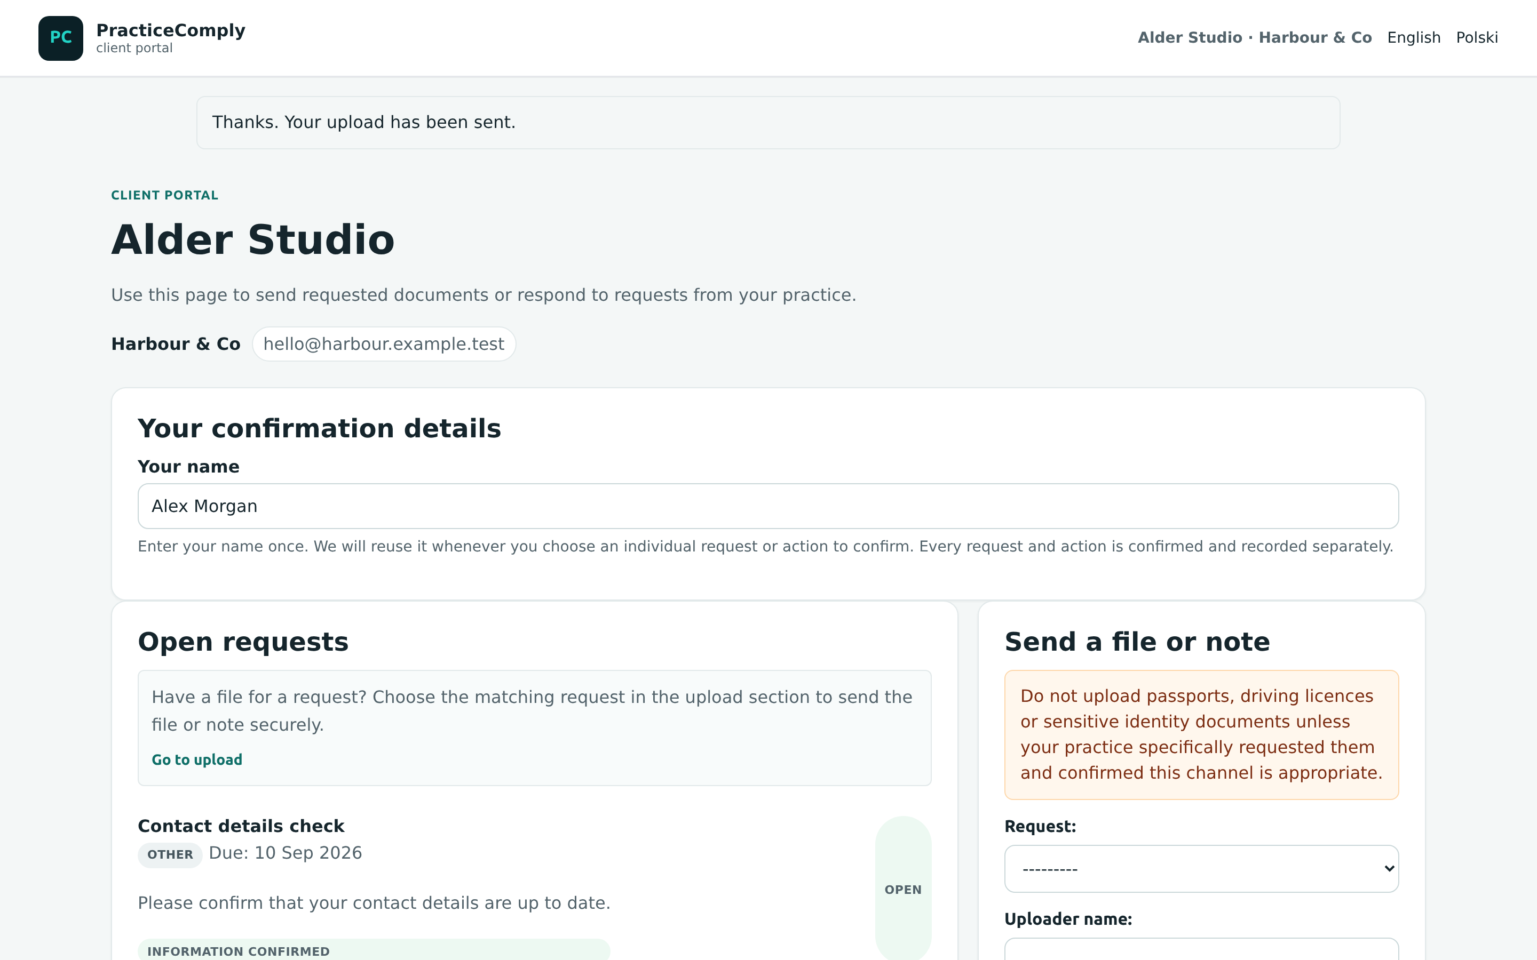Open the PracticeComply home title
Screen dimensions: 1537x960
(x=170, y=30)
